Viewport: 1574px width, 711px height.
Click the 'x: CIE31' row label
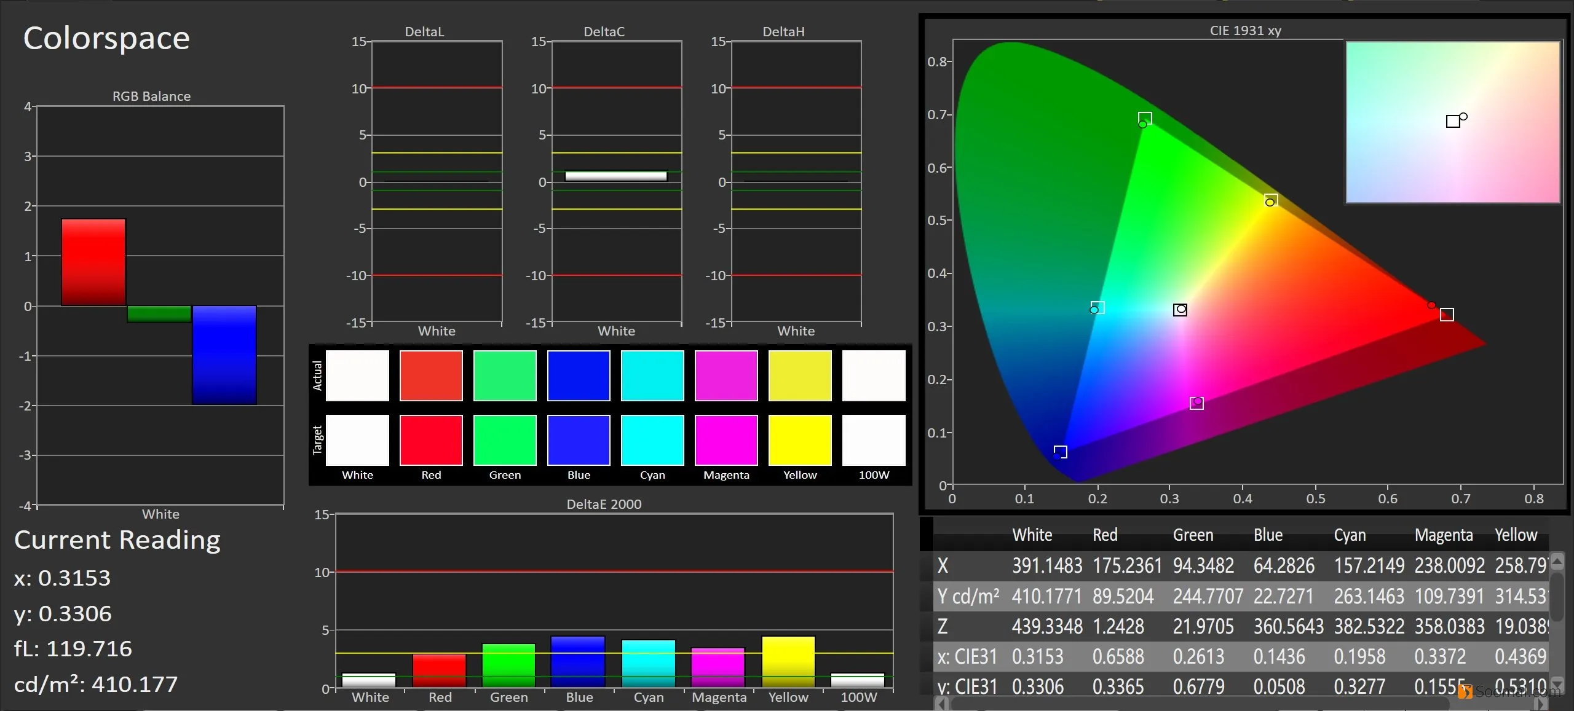click(967, 657)
